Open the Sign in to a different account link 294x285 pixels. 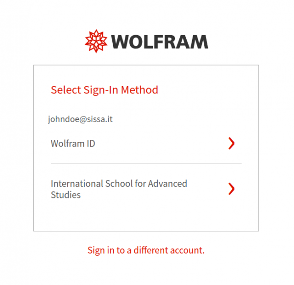[x=146, y=250]
